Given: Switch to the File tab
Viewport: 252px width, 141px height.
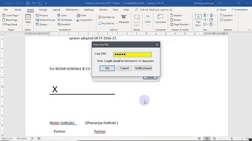Looking at the screenshot, I should [x=6, y=9].
